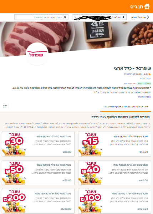Image resolution: width=153 pixels, height=214 pixels.
Task: Open the category list menu icon
Action: [5, 106]
